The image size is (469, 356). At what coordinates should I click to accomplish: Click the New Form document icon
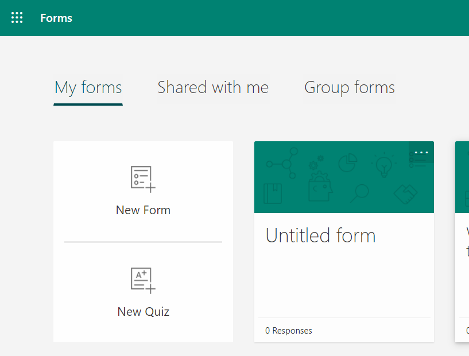[142, 179]
